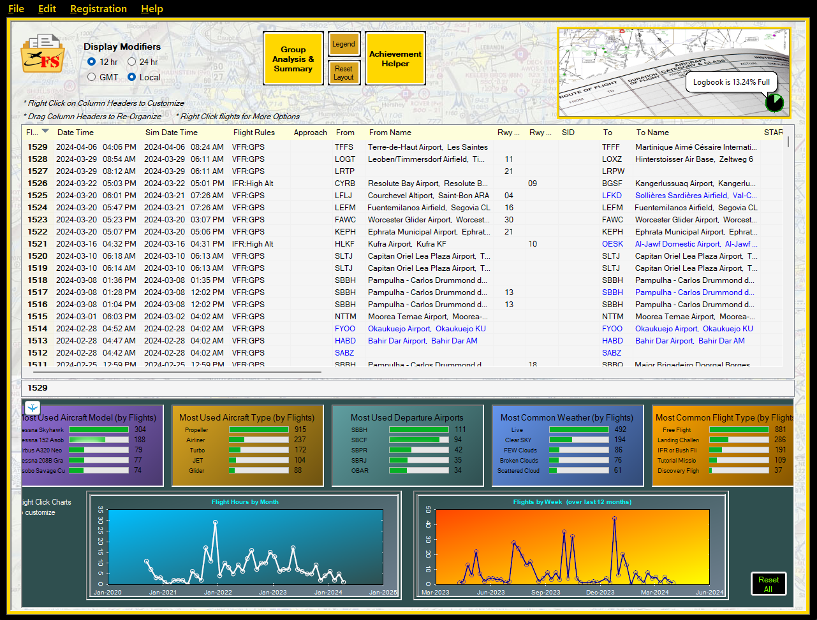Select the 12 hr radio button
Image resolution: width=817 pixels, height=620 pixels.
point(92,62)
